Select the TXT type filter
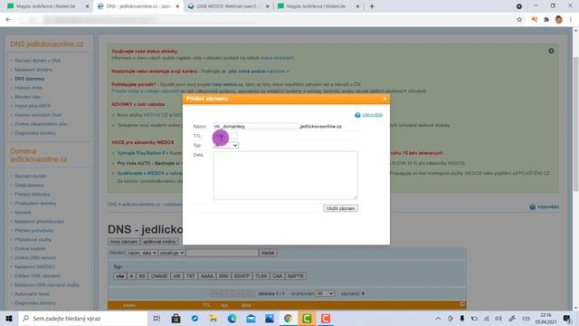The width and height of the screenshot is (579, 326). [x=191, y=276]
